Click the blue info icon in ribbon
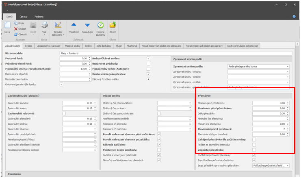Screen dimensions: 301x178 pyautogui.click(x=294, y=17)
